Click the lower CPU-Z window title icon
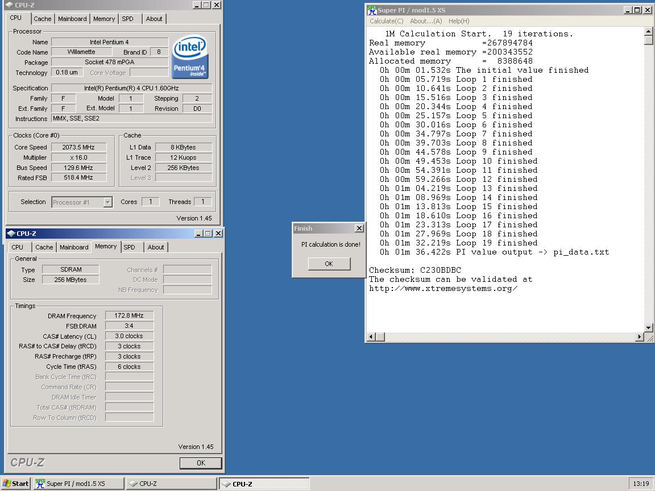655x491 pixels. tap(11, 234)
